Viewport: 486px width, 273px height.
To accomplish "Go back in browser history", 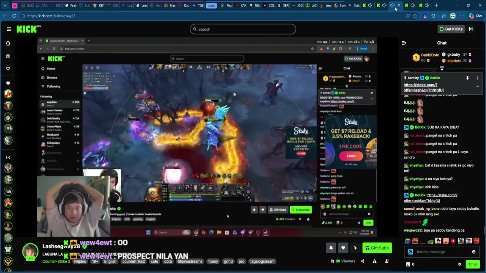I will [x=5, y=16].
